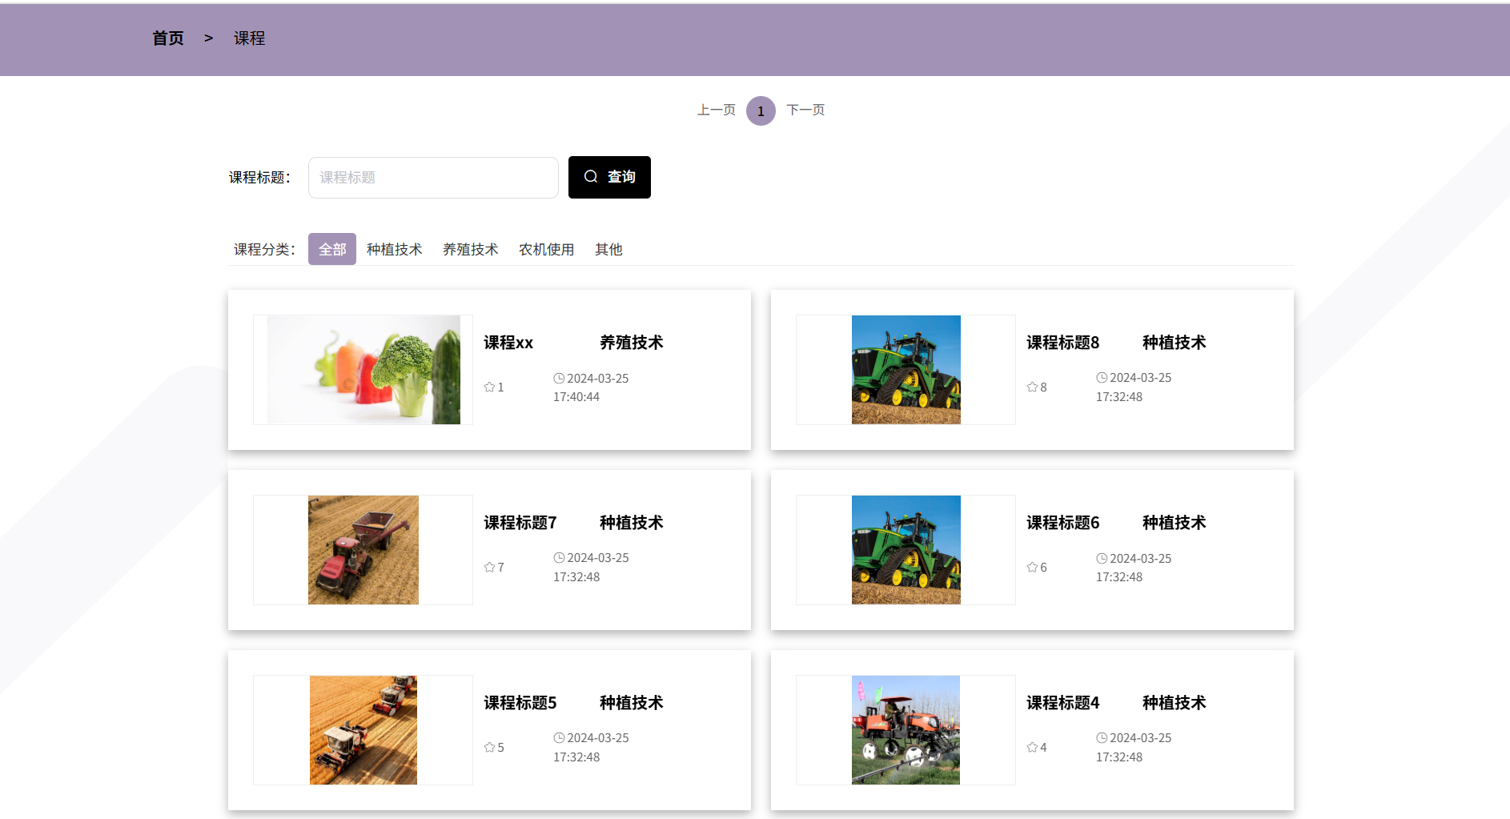This screenshot has height=819, width=1510.
Task: Click 种植技术 label on 课程标题4 card
Action: [x=1174, y=702]
